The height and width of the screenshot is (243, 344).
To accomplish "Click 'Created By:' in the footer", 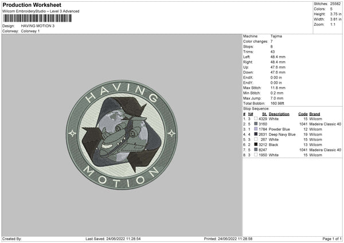I will (x=12, y=239).
